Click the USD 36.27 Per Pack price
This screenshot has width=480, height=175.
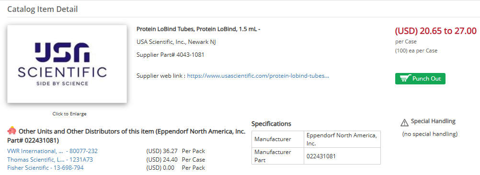click(175, 151)
